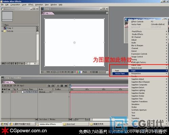
Task: Expand White Solid 1 layer properties triangle
Action: point(12,92)
